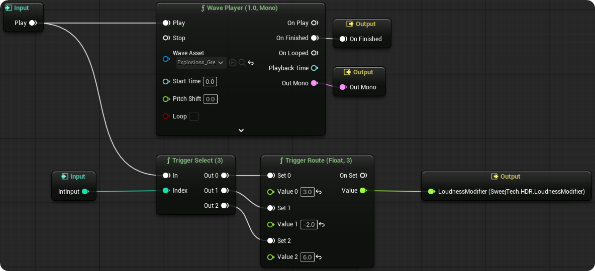This screenshot has height=271, width=595.
Task: Click the Playback Time label
Action: click(289, 68)
